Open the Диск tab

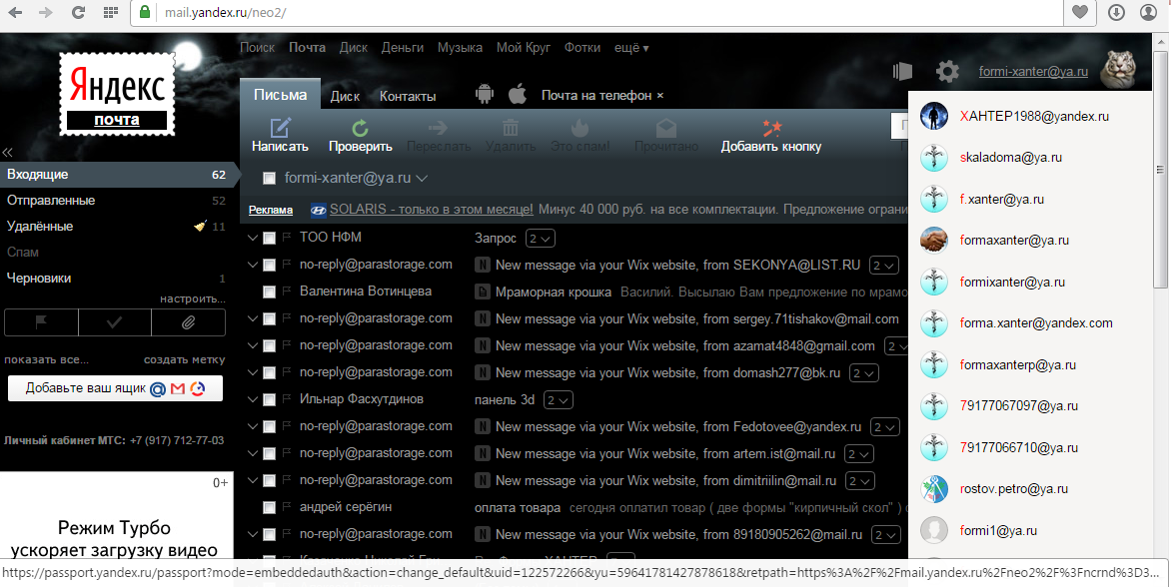click(x=345, y=96)
